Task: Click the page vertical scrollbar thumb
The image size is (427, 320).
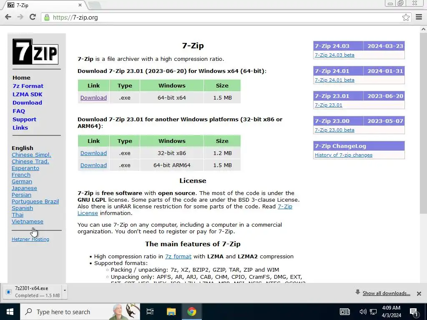Action: tap(423, 122)
